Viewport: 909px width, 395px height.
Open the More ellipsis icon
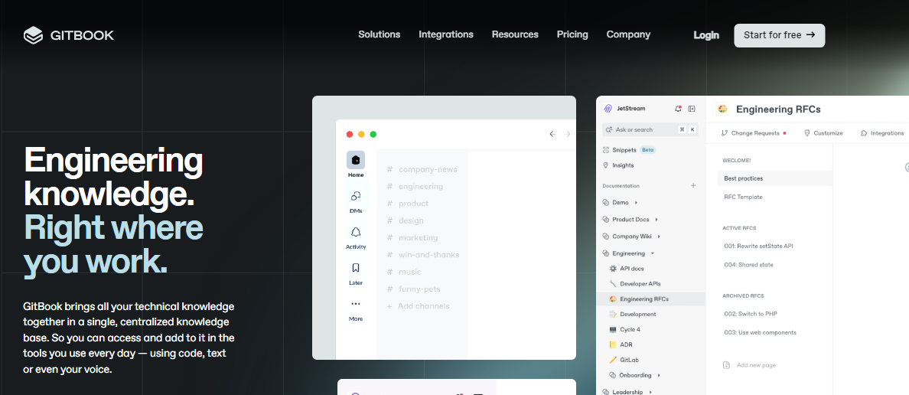[356, 304]
